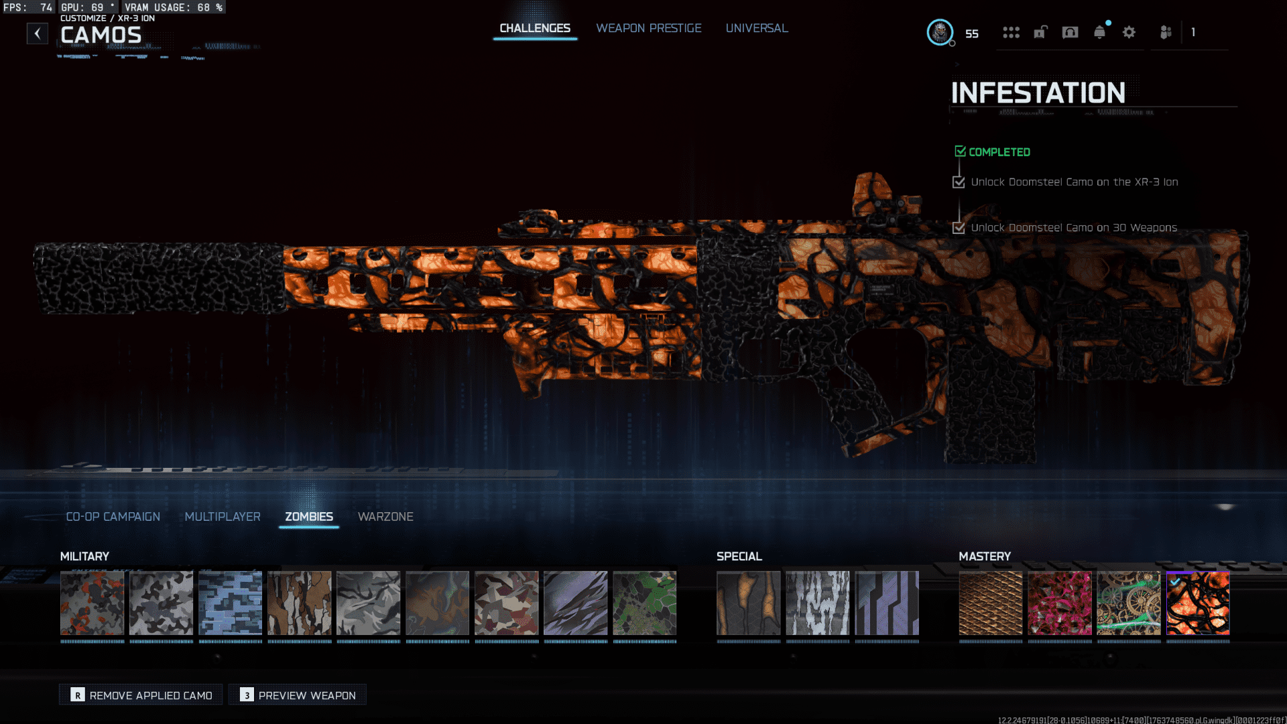Switch to the Universal tab
Image resolution: width=1287 pixels, height=724 pixels.
756,28
